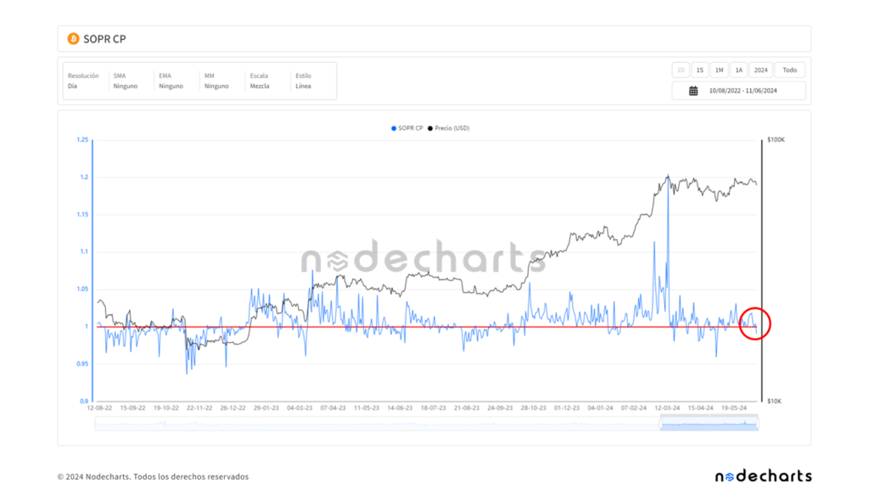Click the range navigator slider below the chart
Image resolution: width=869 pixels, height=489 pixels.
click(x=709, y=424)
